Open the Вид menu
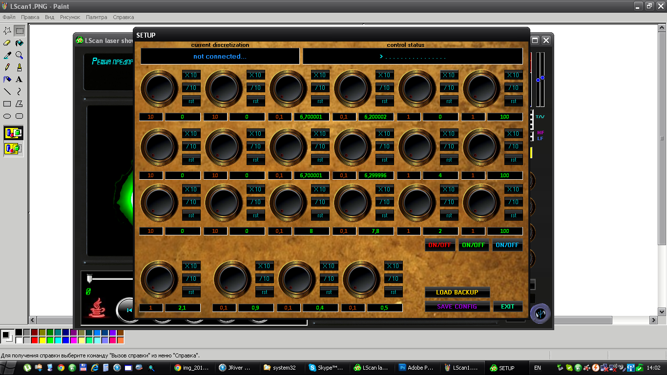Image resolution: width=667 pixels, height=375 pixels. [x=50, y=17]
